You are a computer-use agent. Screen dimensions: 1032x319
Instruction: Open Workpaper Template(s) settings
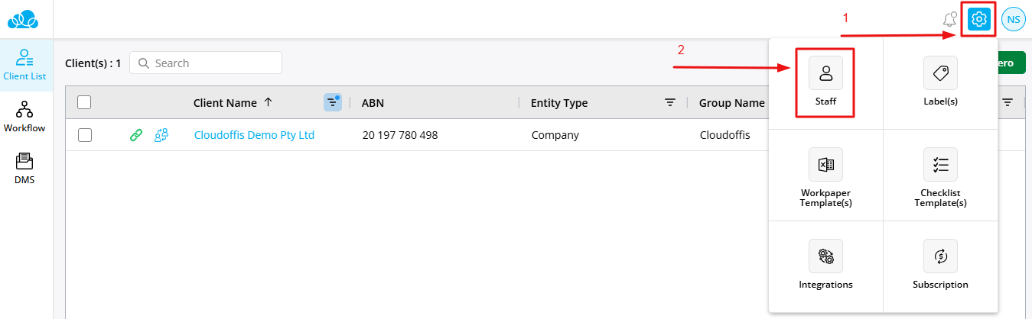coord(825,178)
